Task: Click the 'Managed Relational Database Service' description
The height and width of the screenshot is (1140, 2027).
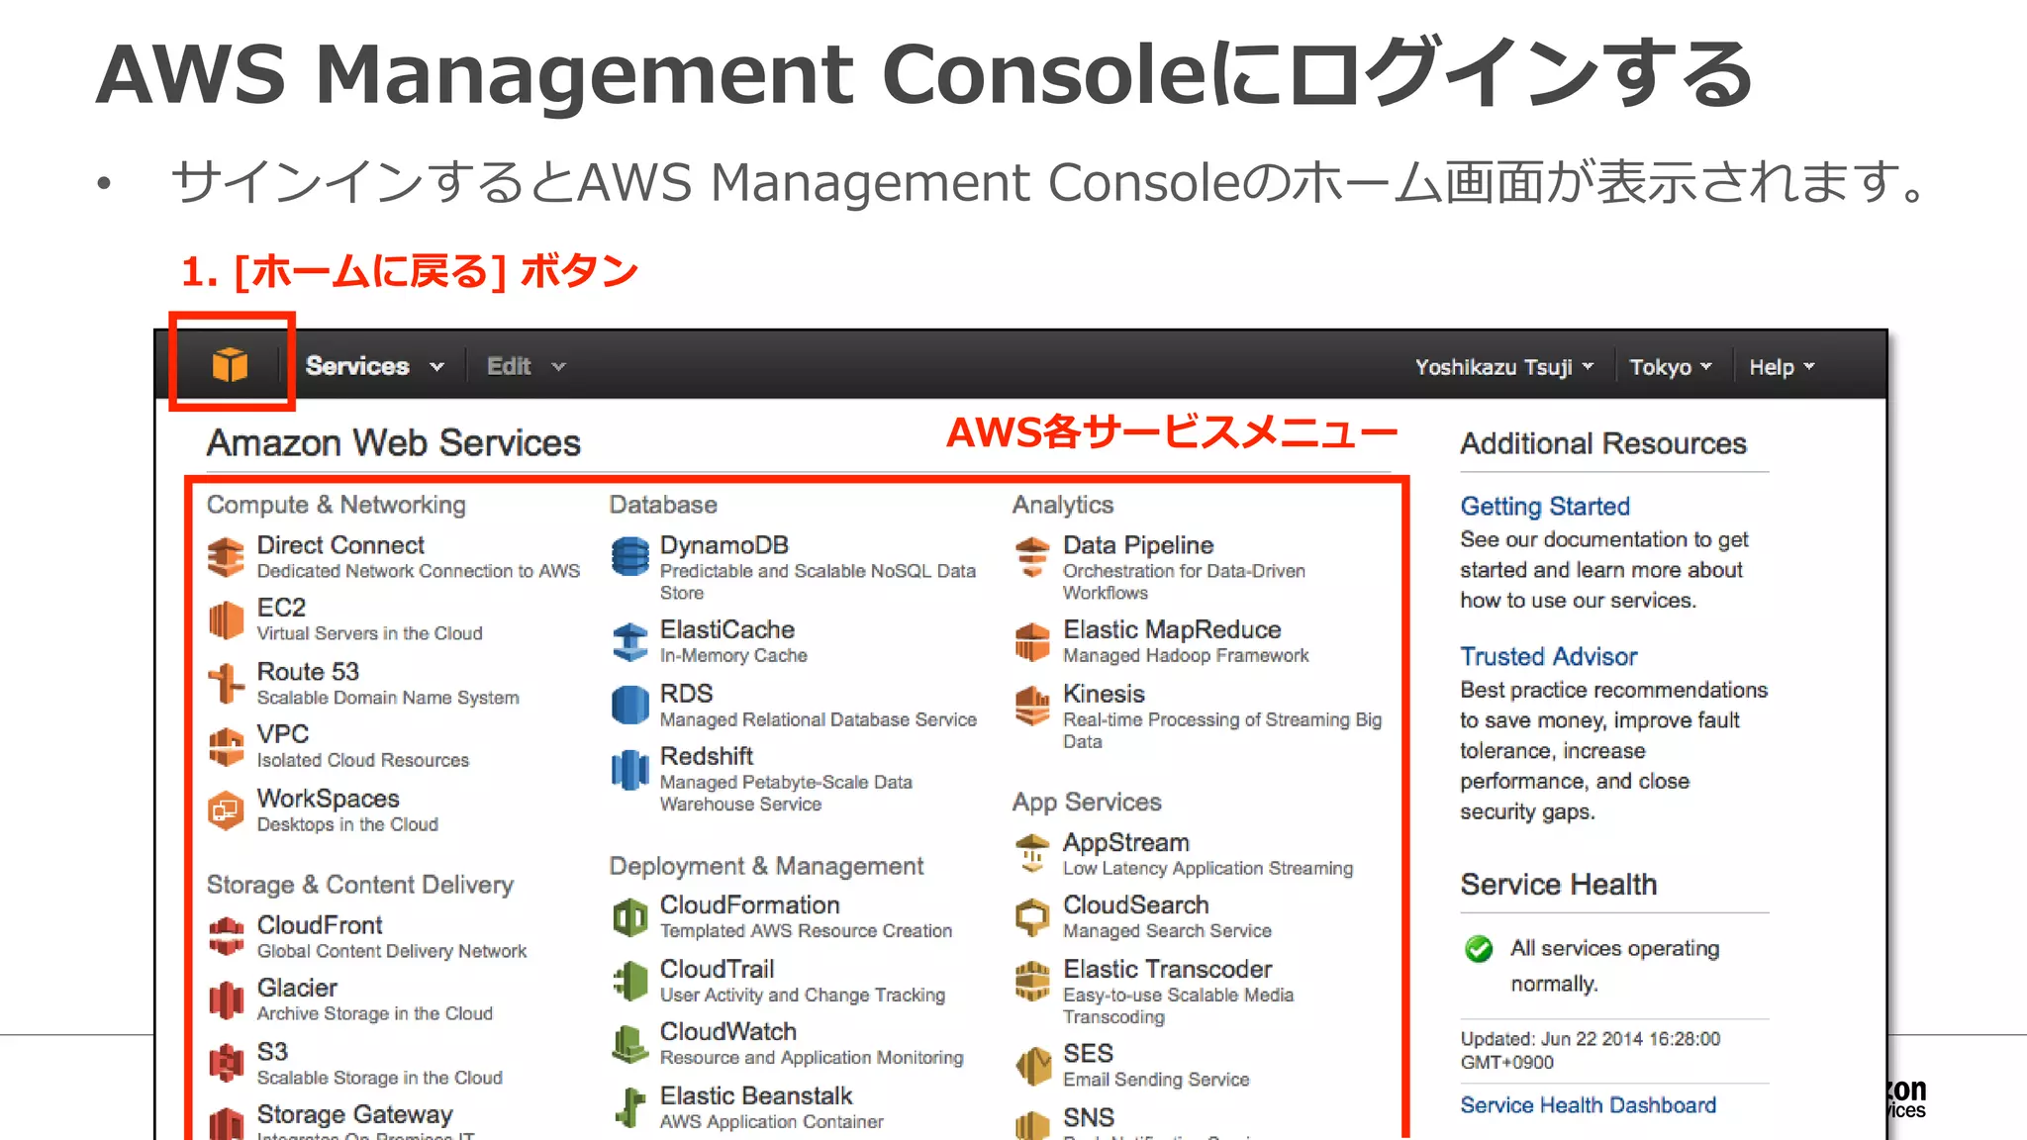Action: pyautogui.click(x=818, y=718)
